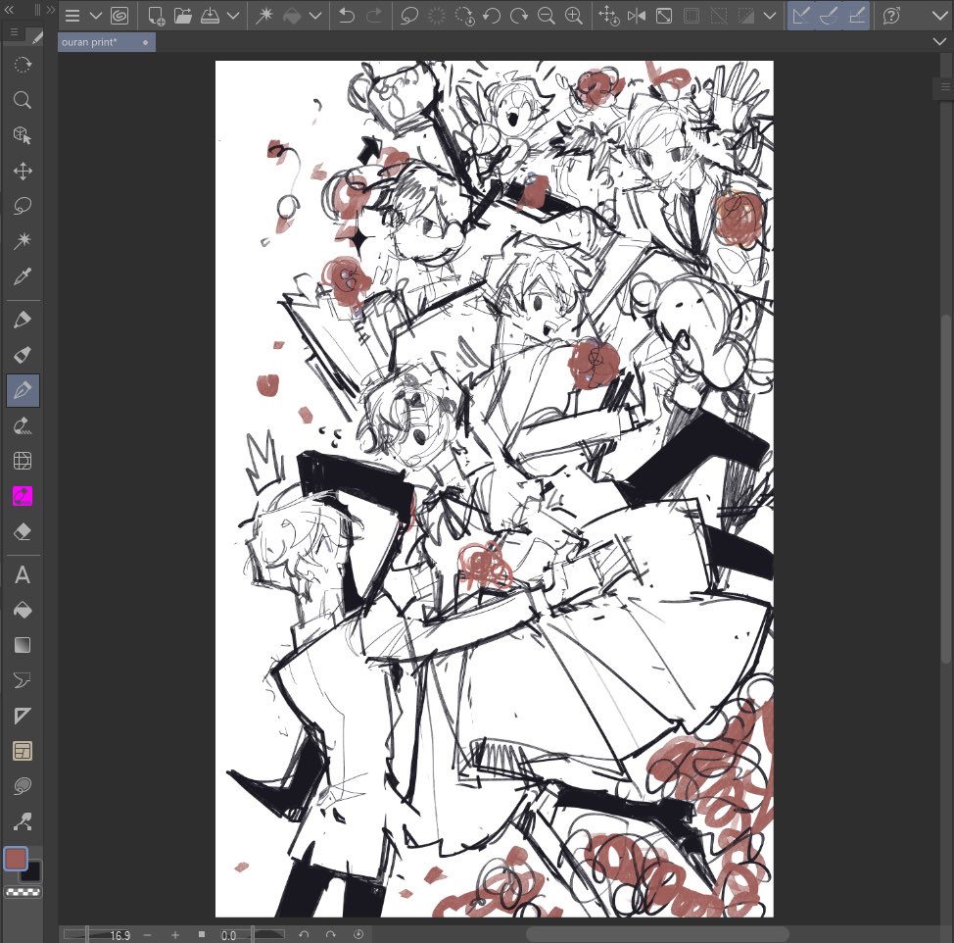
Task: Rotate view left in status bar
Action: click(x=304, y=934)
